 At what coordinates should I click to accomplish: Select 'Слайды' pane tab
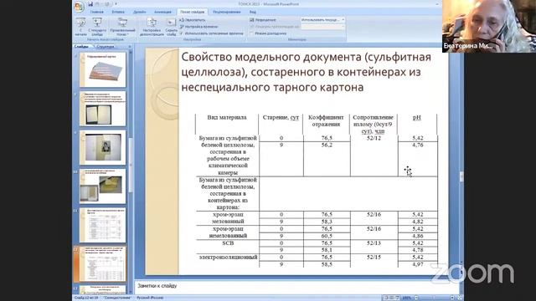81,47
